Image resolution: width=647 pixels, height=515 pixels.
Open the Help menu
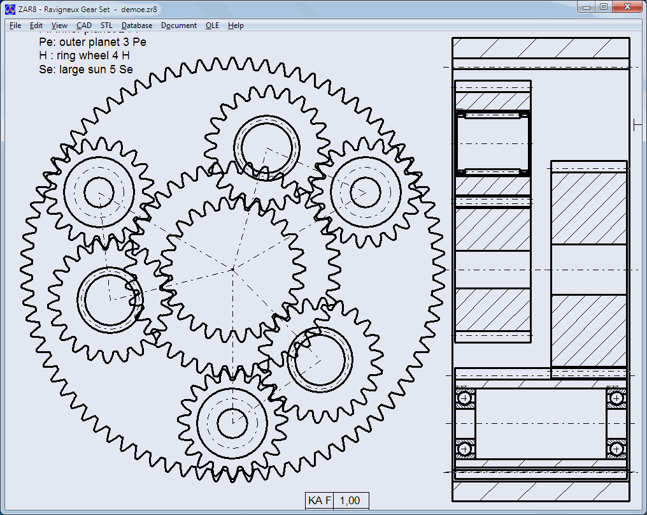tap(236, 25)
